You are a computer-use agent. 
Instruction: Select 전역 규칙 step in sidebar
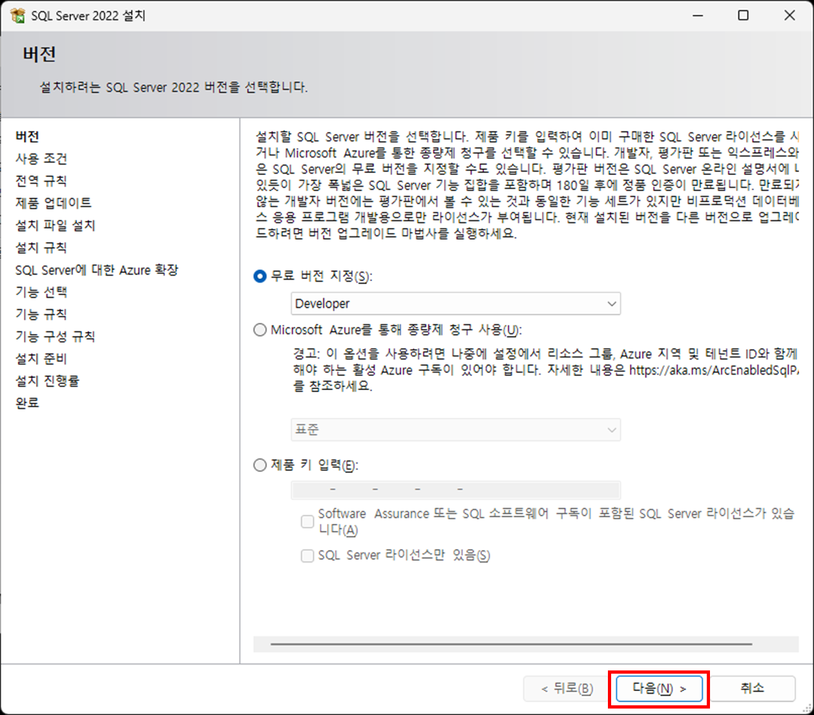click(41, 181)
